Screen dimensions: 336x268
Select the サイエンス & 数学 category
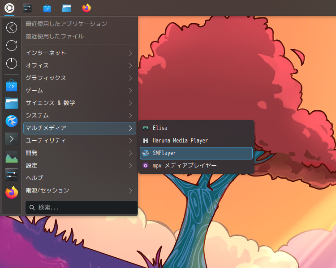pyautogui.click(x=79, y=103)
